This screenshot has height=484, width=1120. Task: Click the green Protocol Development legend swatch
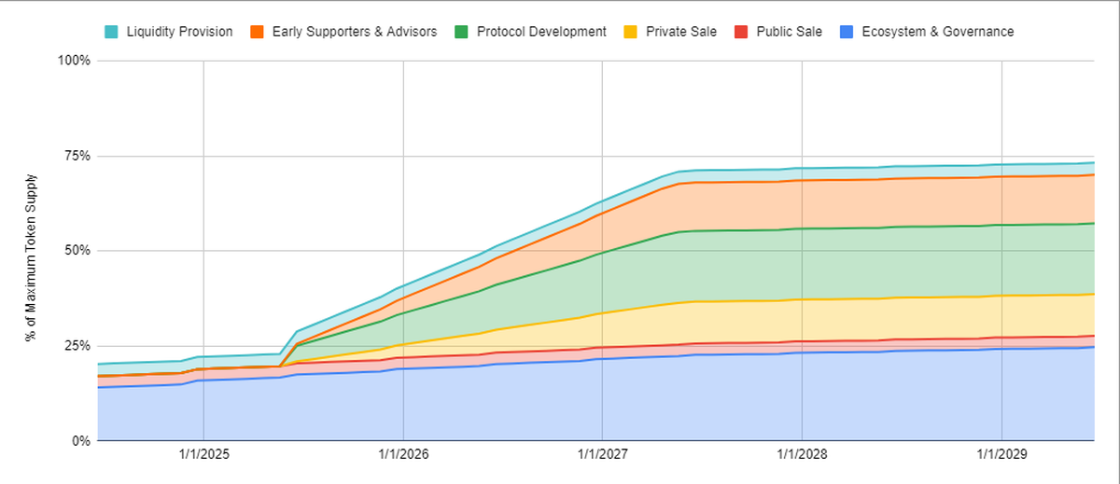(460, 32)
